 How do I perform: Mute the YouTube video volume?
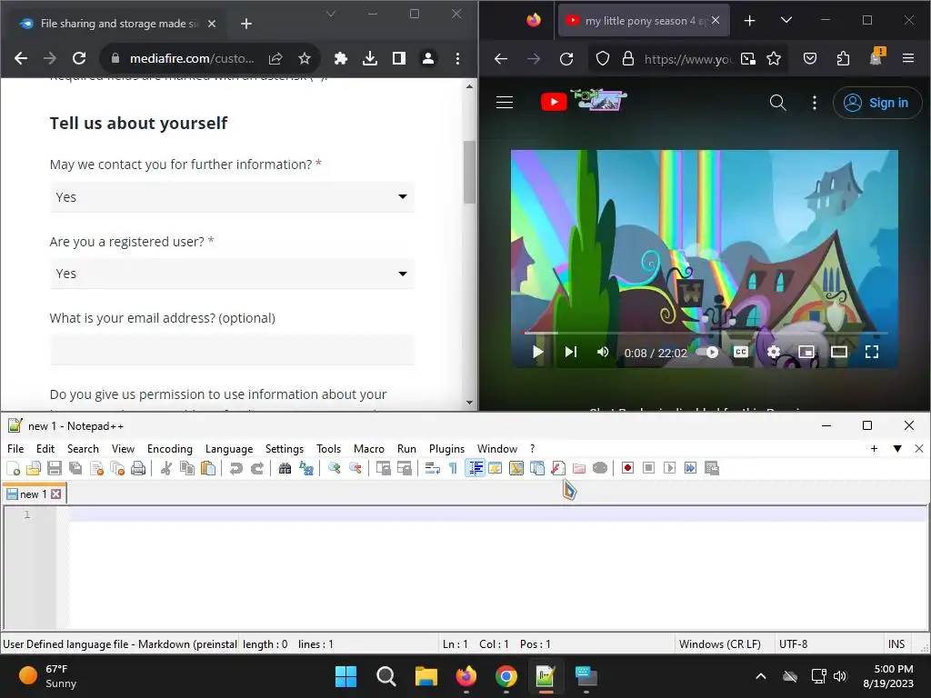point(603,352)
